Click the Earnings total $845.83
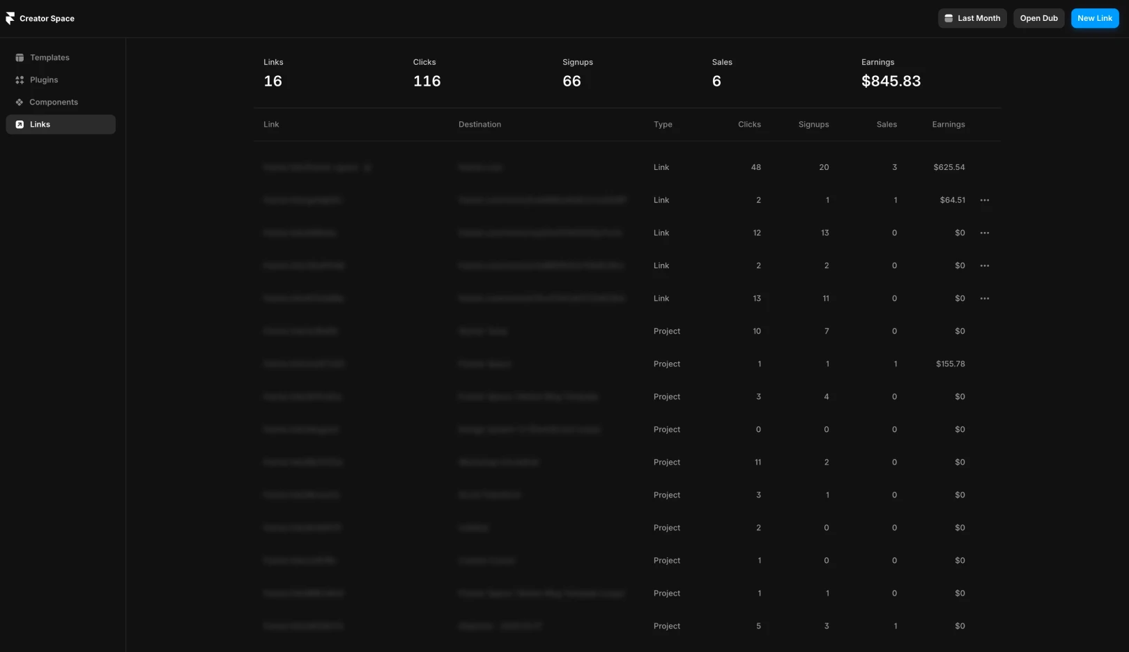 pyautogui.click(x=891, y=81)
